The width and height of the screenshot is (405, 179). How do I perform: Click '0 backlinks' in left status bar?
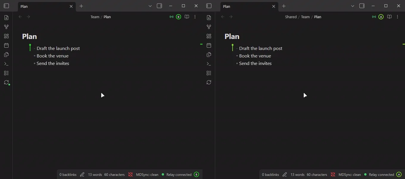[x=68, y=175]
